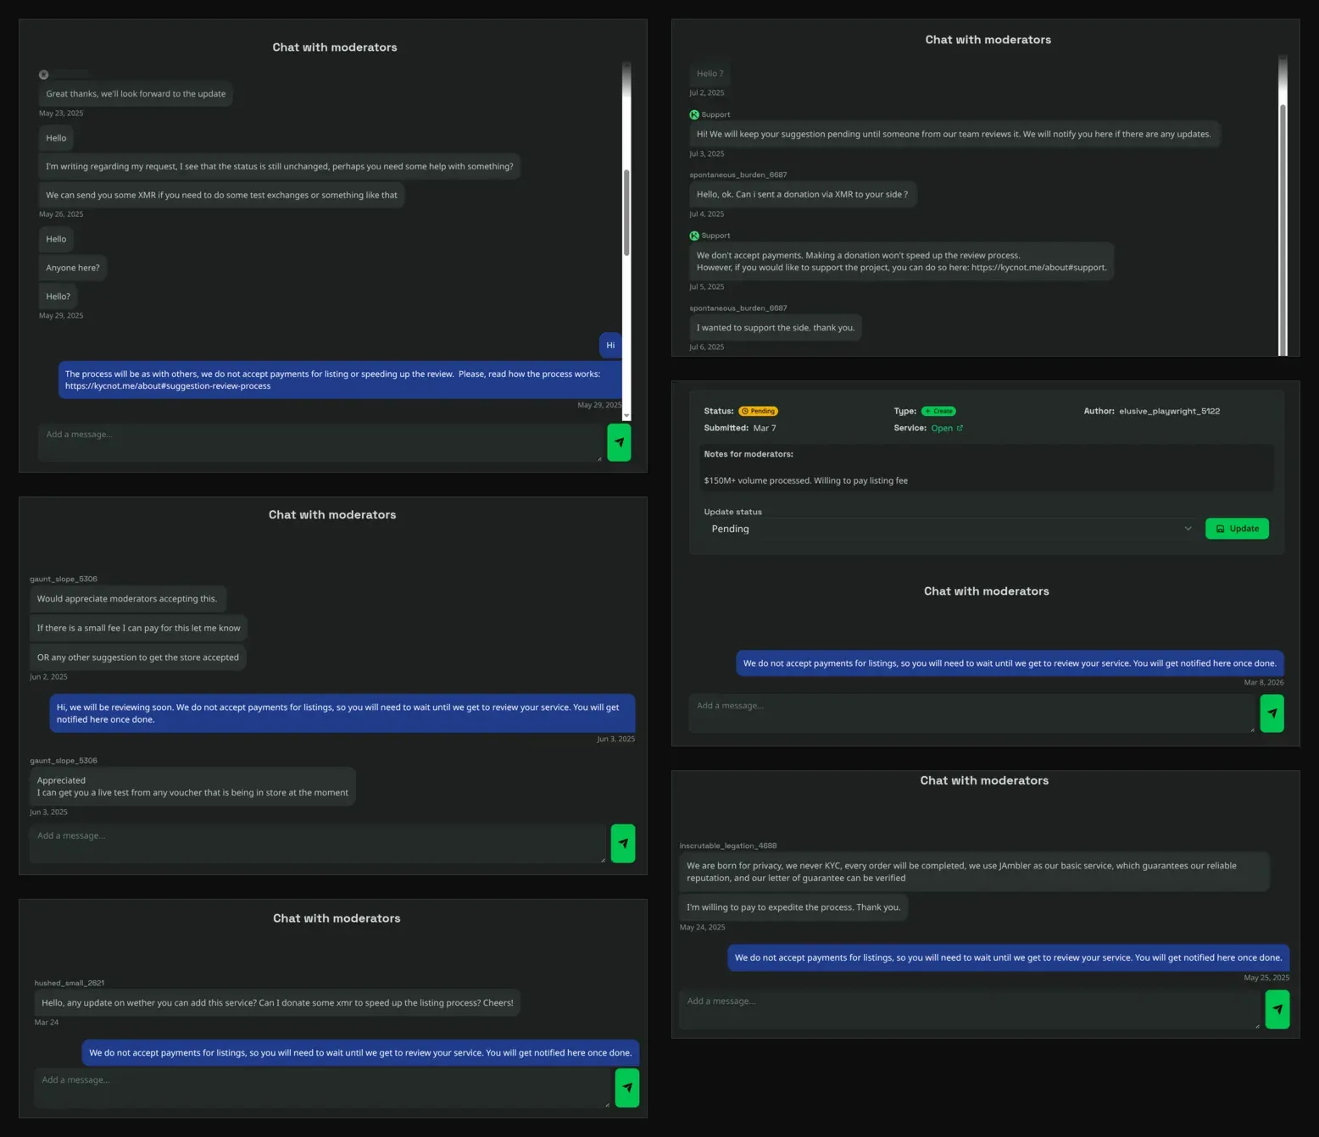Click the user avatar above 'Great thanks' message
The image size is (1319, 1137).
click(x=43, y=75)
